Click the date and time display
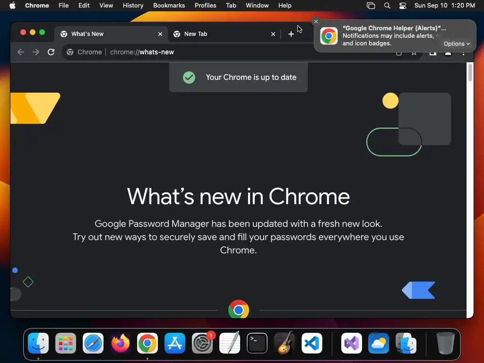484x363 pixels. pyautogui.click(x=444, y=6)
